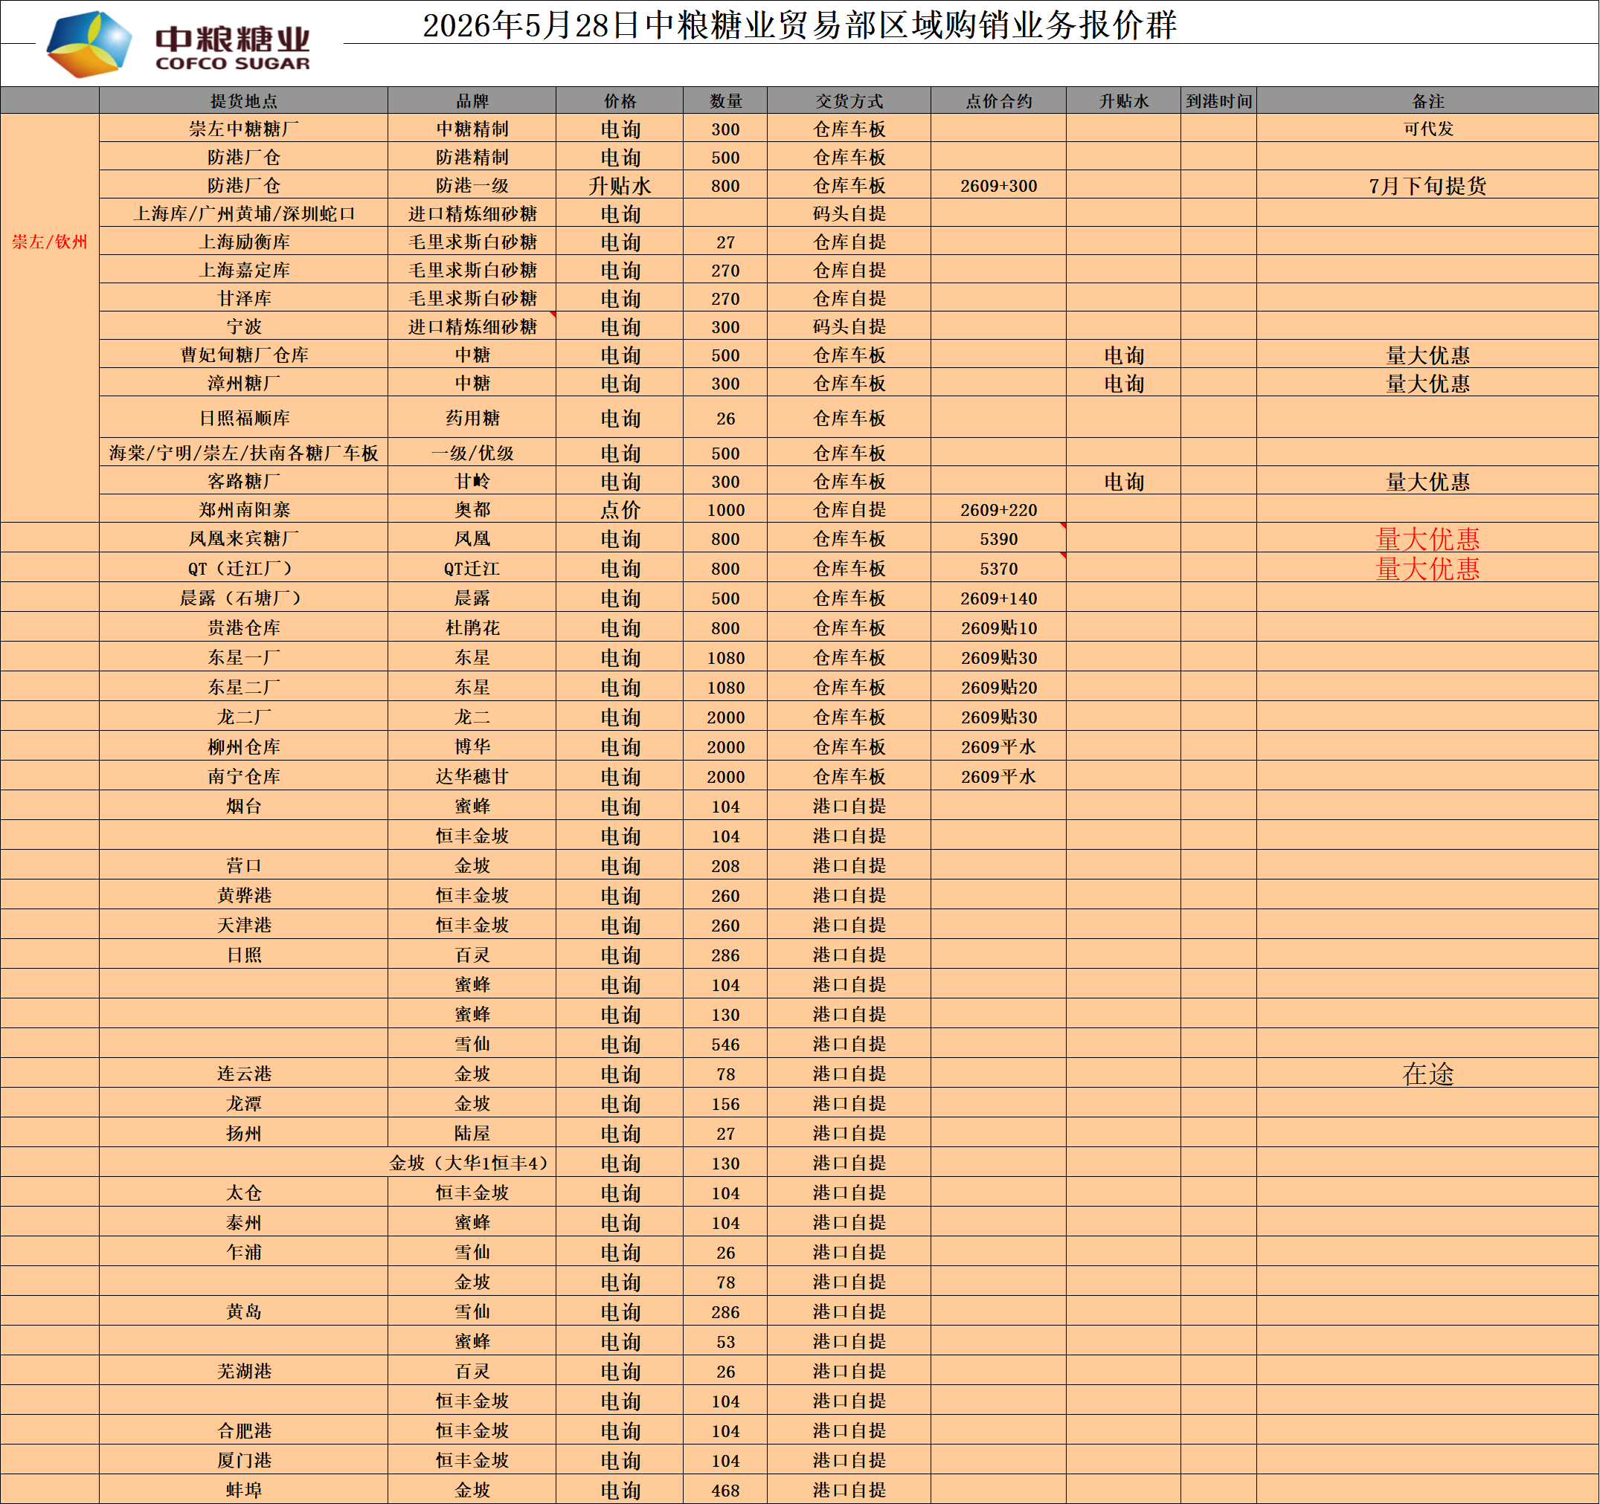Select the 芜湖港 location cell
Viewport: 1600px width, 1504px height.
244,1370
